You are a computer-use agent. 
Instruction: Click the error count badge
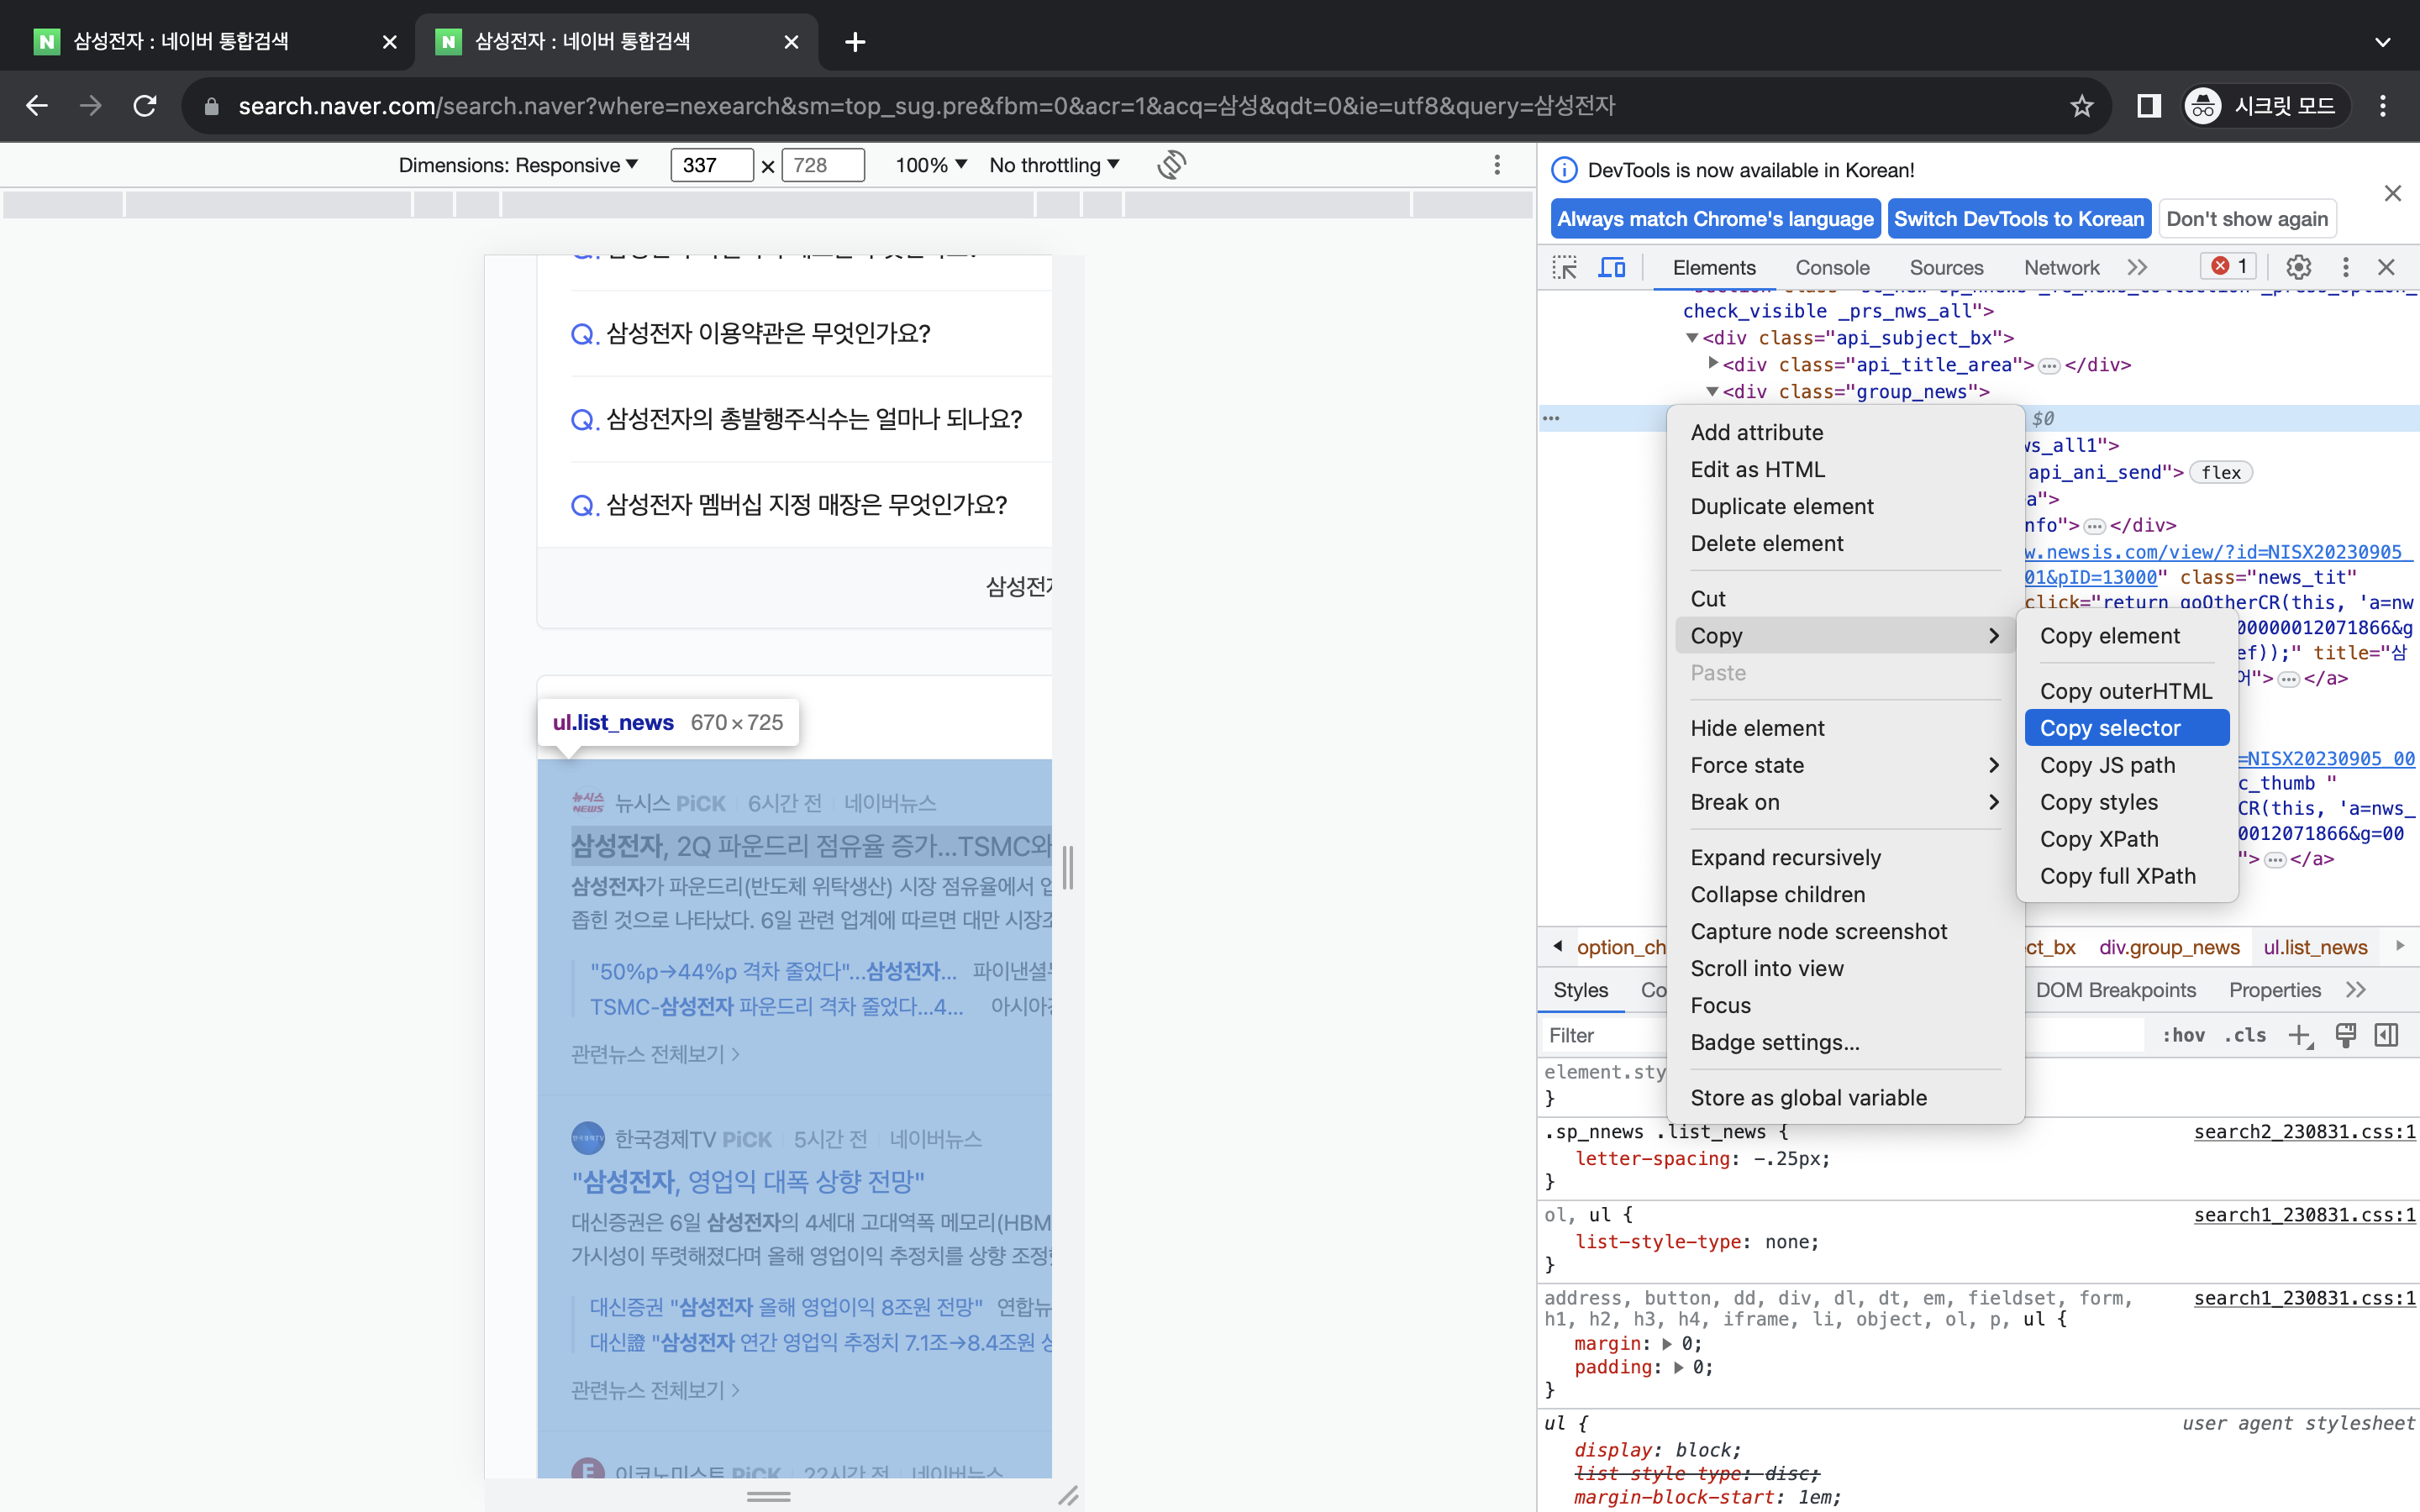tap(2229, 266)
